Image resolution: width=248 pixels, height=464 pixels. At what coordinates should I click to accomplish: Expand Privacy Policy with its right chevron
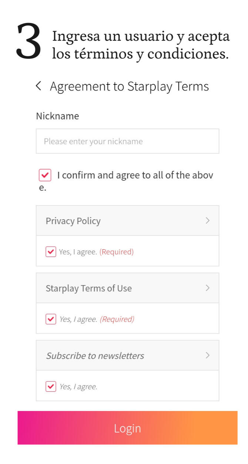pos(208,221)
